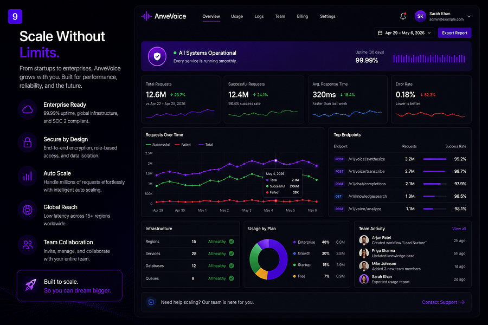Screen dimensions: 488x325
Task: Click the Enterprise Ready cloud icon
Action: (28, 109)
